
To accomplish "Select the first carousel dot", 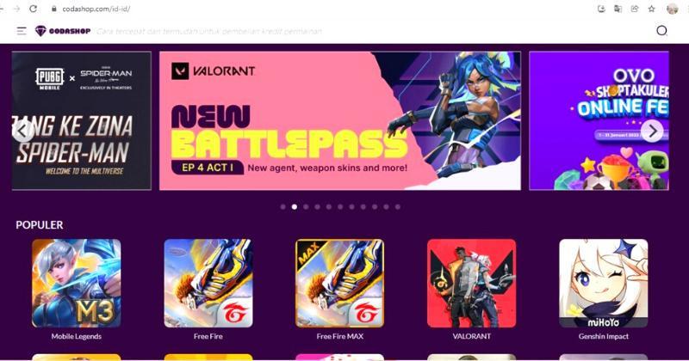I will 283,206.
